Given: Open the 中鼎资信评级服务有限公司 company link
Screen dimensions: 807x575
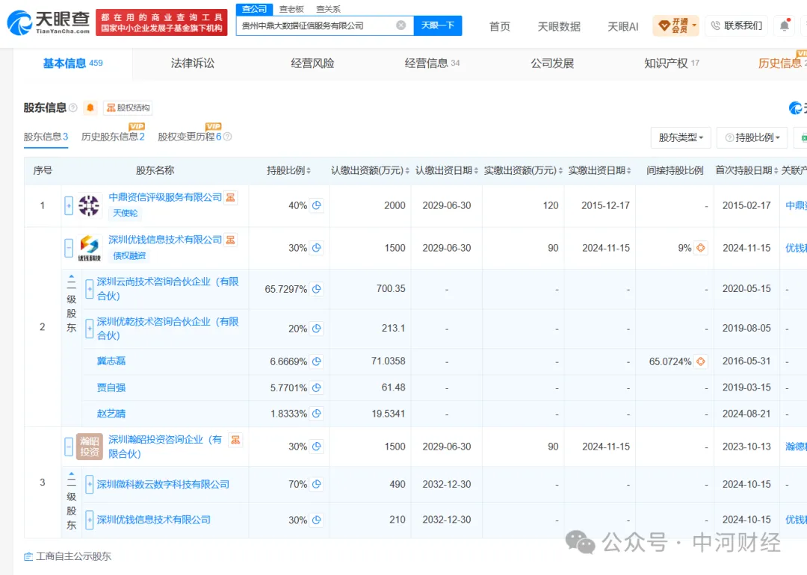Looking at the screenshot, I should (x=164, y=197).
